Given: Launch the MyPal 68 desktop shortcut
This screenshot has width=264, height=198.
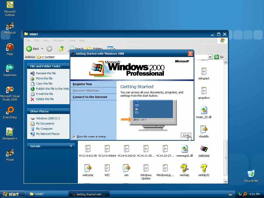Looking at the screenshot, I should 10,28.
